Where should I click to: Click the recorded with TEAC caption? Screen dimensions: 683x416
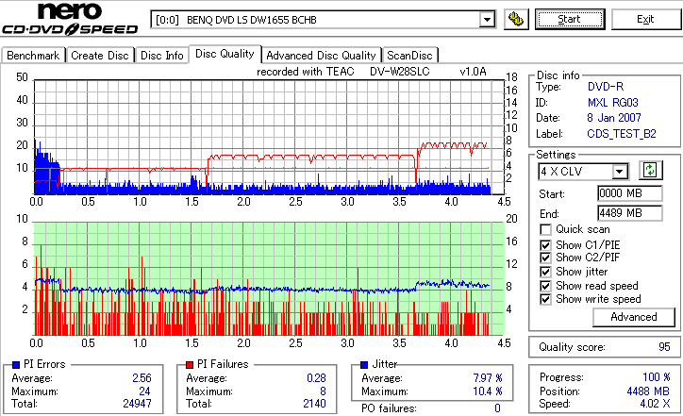[x=371, y=72]
